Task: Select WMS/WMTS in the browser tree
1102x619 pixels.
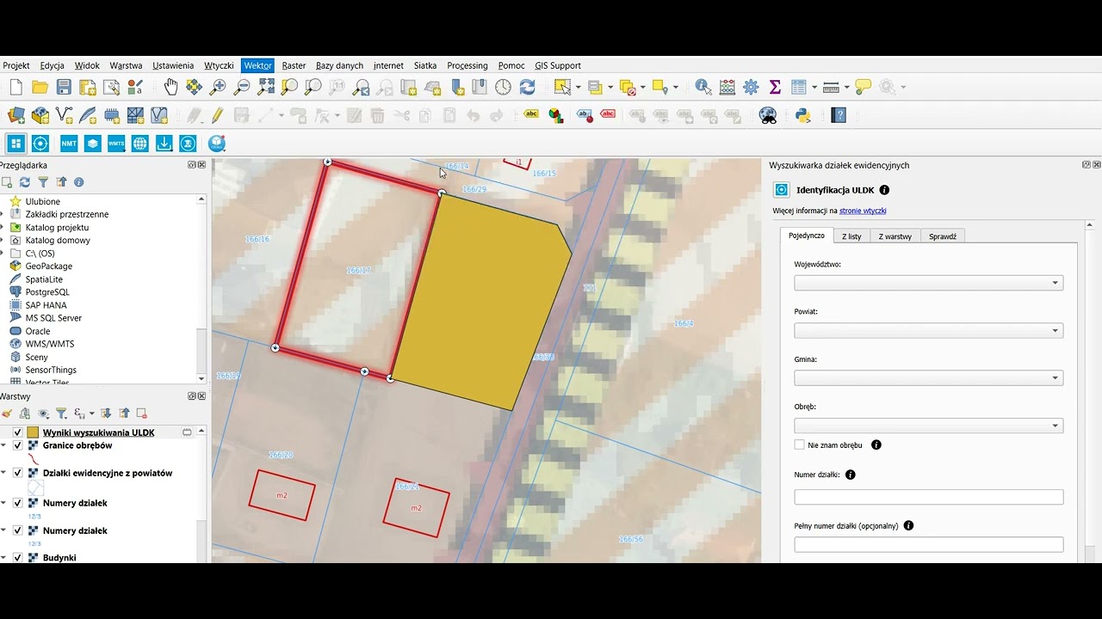Action: tap(49, 344)
